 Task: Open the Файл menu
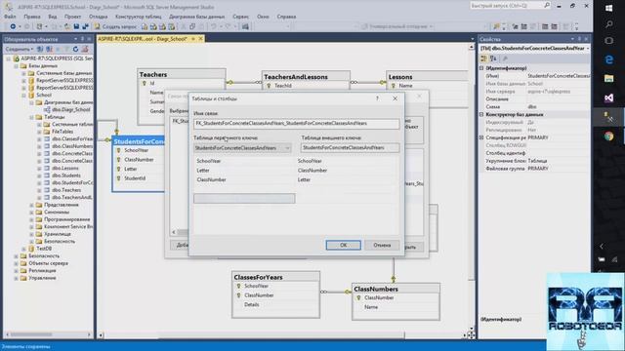point(10,17)
